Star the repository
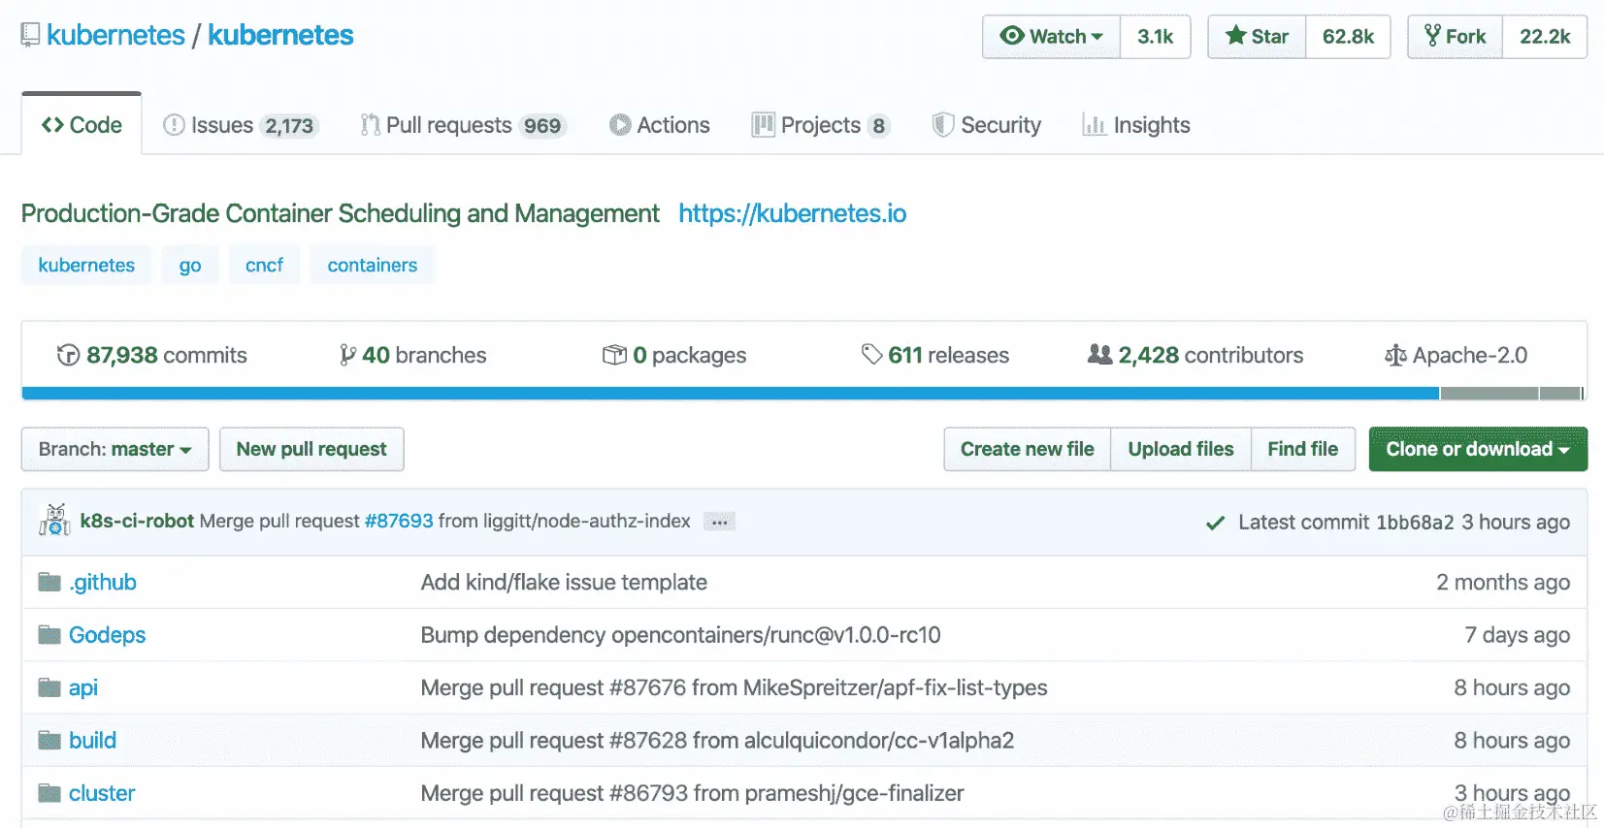Viewport: 1604px width, 828px height. click(x=1257, y=37)
